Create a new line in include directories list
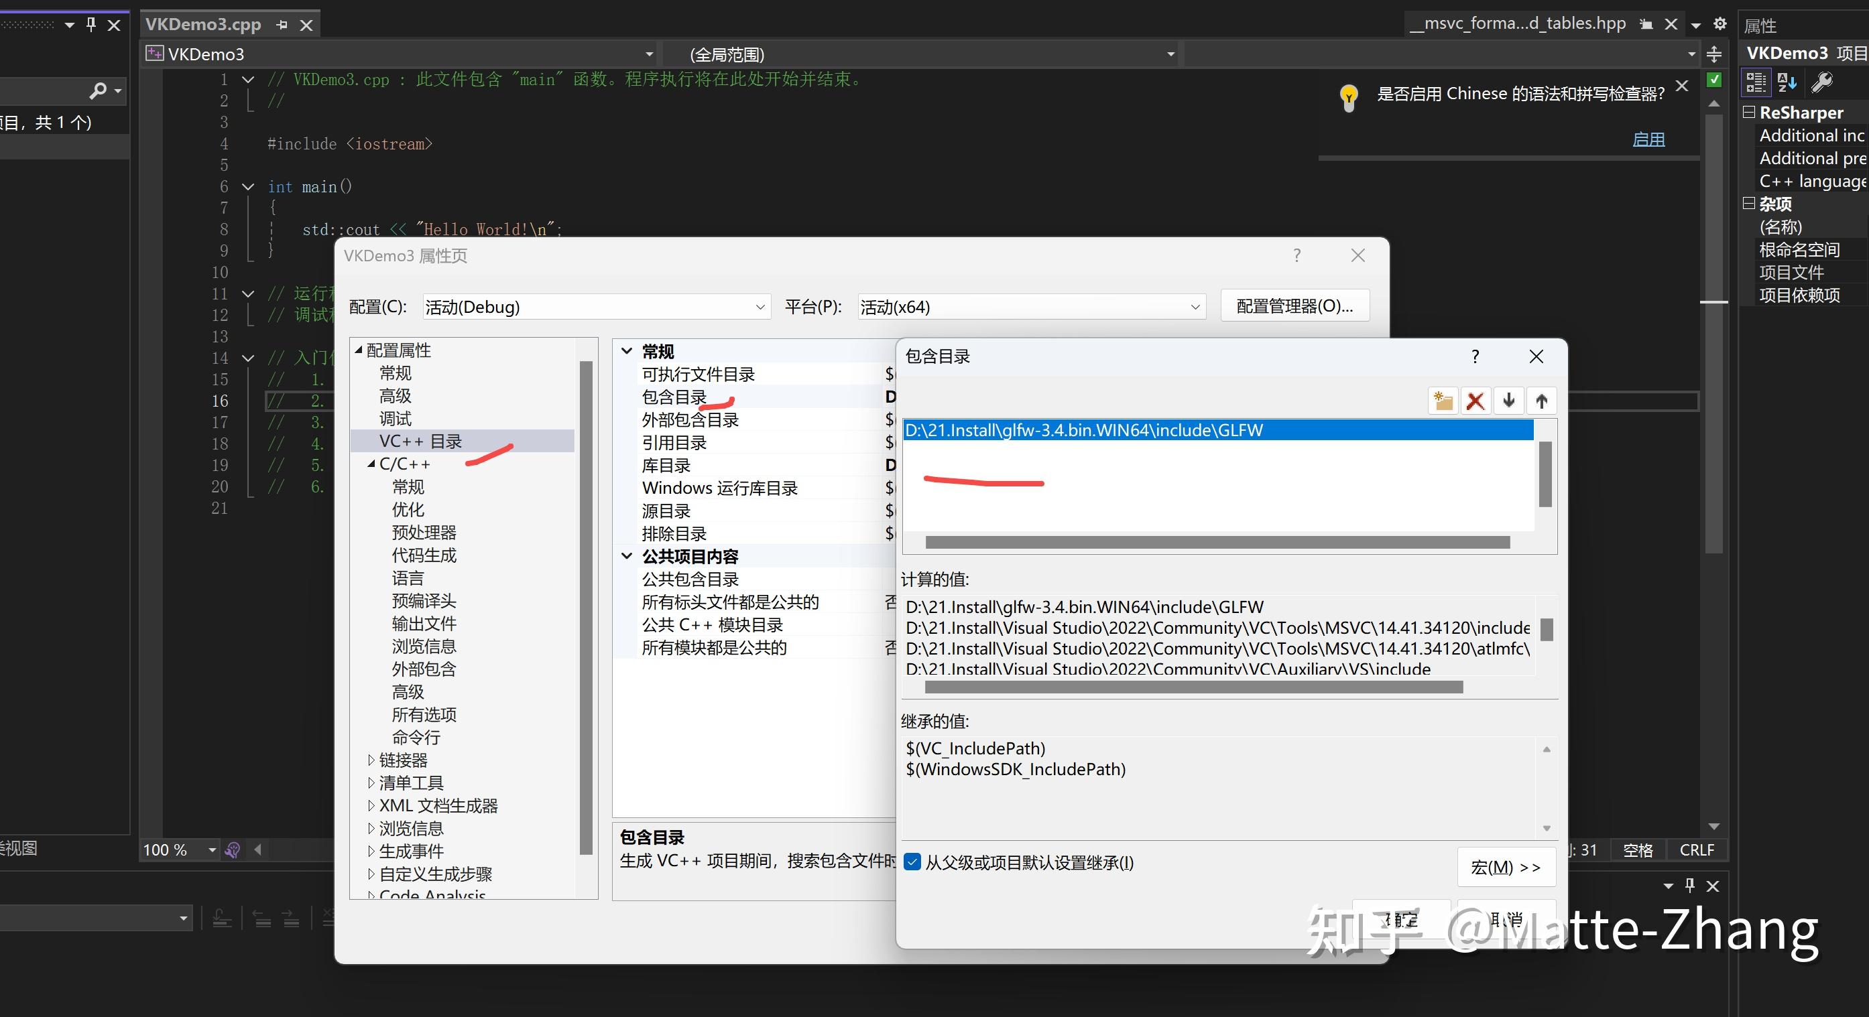 pos(1443,400)
